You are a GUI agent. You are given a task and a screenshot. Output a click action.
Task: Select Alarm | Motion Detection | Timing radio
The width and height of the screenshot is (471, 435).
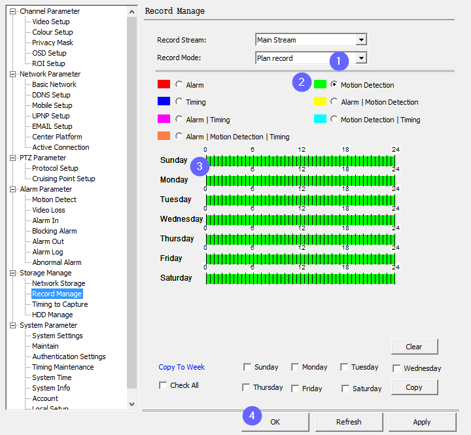[179, 136]
